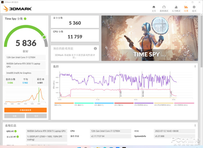Click the 监控 panel heading
The width and height of the screenshot is (203, 148).
coord(56,66)
